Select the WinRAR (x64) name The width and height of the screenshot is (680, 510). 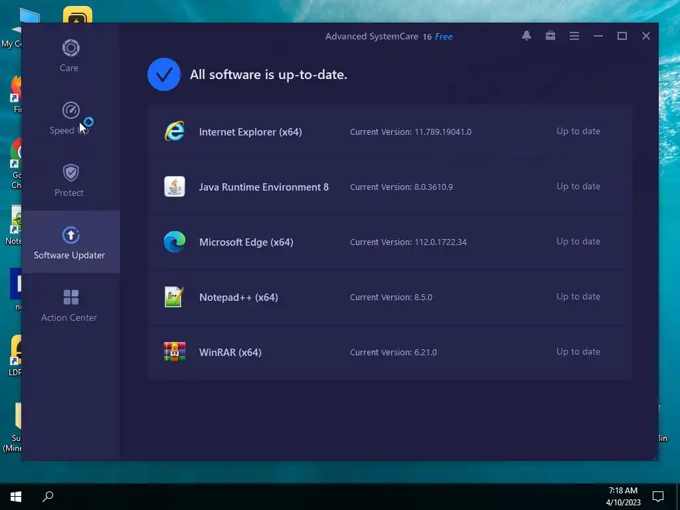[x=230, y=352]
